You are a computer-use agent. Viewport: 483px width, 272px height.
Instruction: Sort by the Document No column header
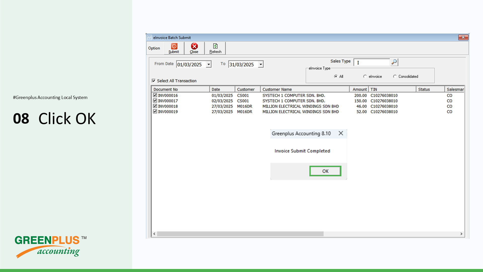[x=180, y=89]
